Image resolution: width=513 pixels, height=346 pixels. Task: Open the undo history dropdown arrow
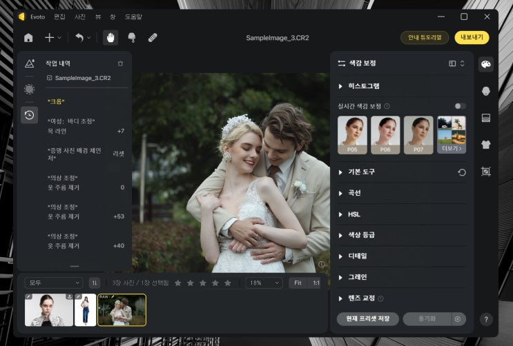coord(89,38)
